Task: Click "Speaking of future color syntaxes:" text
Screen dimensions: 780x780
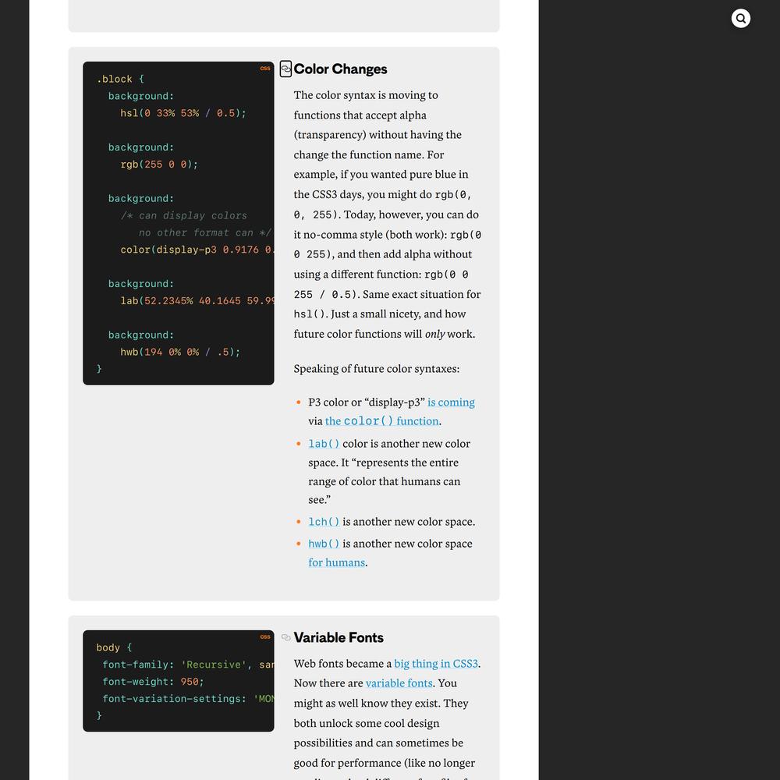Action: (x=377, y=369)
